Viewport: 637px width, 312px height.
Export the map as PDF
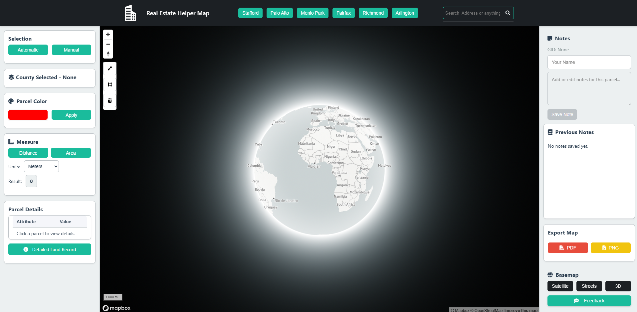(567, 248)
